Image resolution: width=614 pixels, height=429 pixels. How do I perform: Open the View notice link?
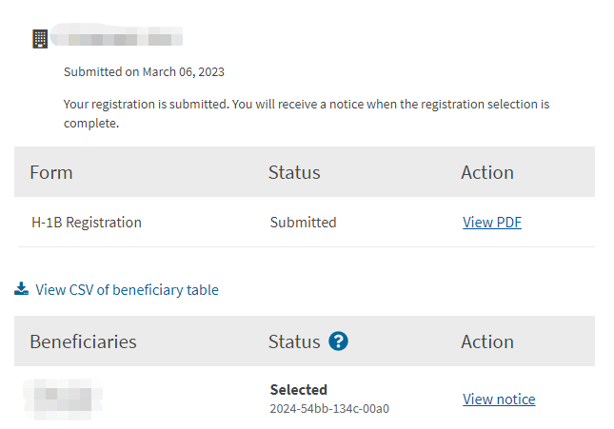pyautogui.click(x=499, y=400)
